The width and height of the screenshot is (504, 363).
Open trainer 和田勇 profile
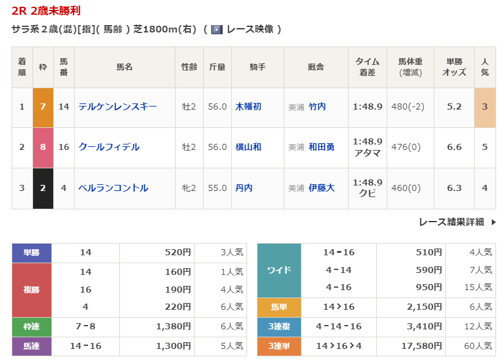click(x=321, y=147)
